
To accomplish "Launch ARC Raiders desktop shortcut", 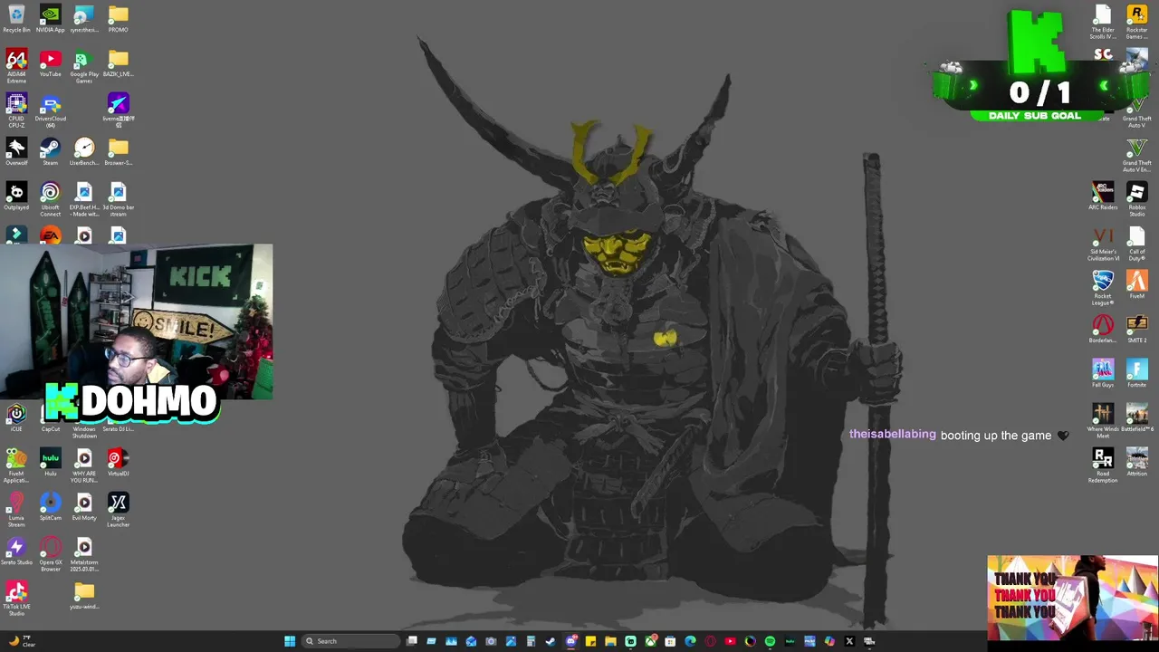I will tap(1103, 196).
